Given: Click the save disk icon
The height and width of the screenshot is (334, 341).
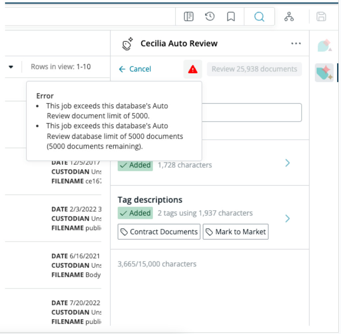Looking at the screenshot, I should 321,17.
